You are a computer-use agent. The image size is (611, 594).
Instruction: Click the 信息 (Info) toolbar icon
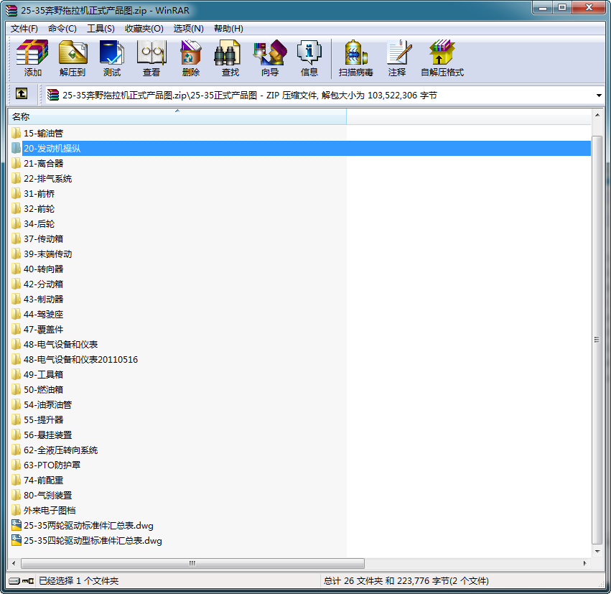(309, 57)
